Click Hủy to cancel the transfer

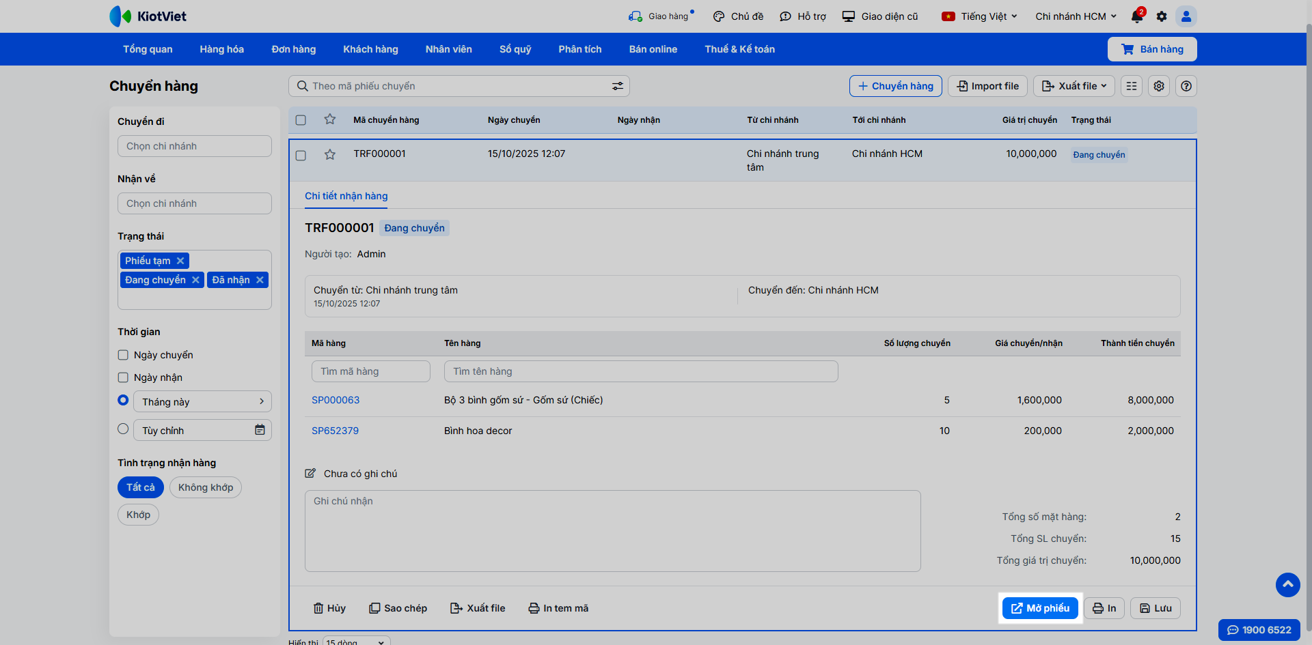[329, 608]
